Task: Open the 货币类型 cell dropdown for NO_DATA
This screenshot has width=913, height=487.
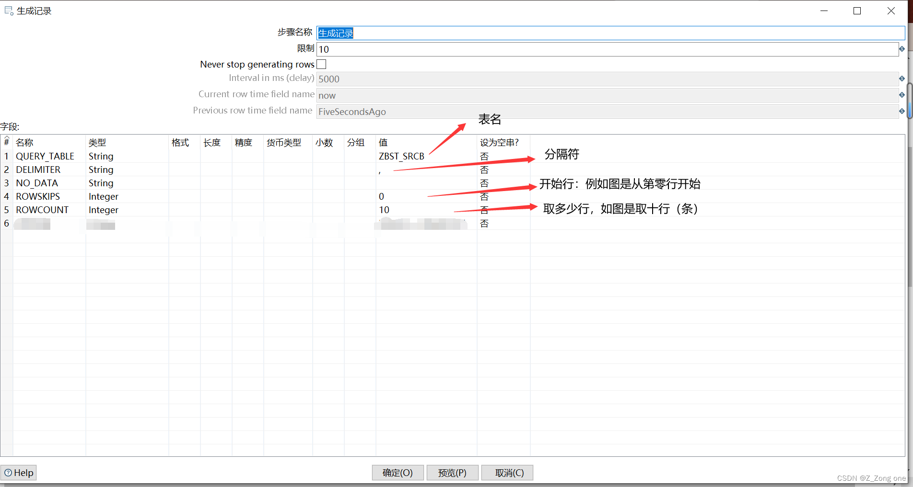Action: pyautogui.click(x=287, y=183)
